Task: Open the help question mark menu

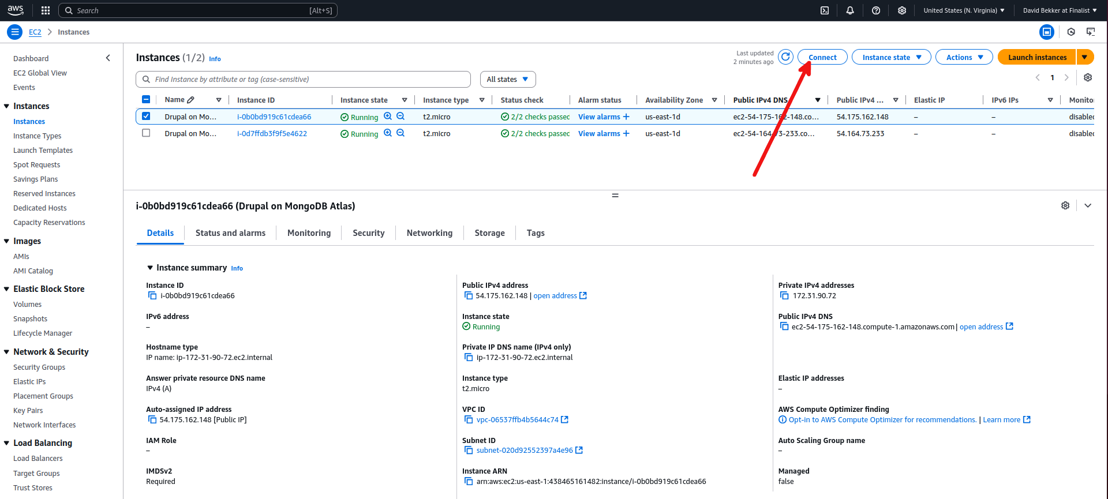Action: (876, 10)
